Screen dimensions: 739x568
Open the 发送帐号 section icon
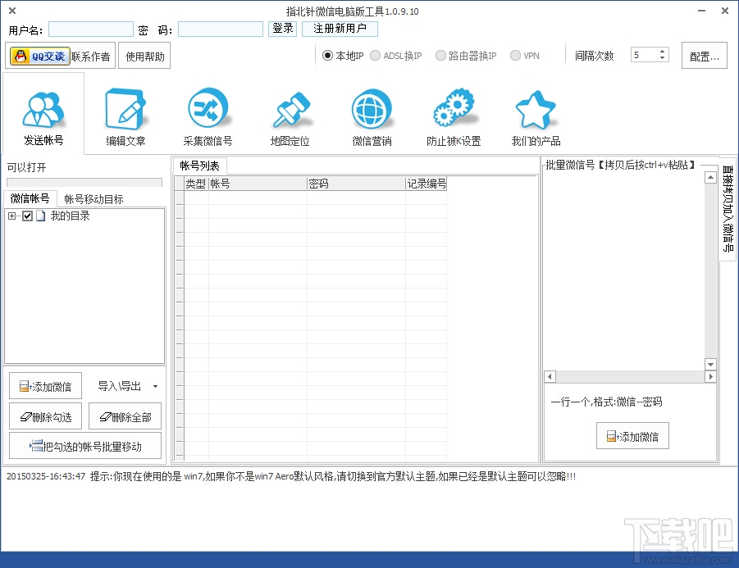(x=43, y=109)
